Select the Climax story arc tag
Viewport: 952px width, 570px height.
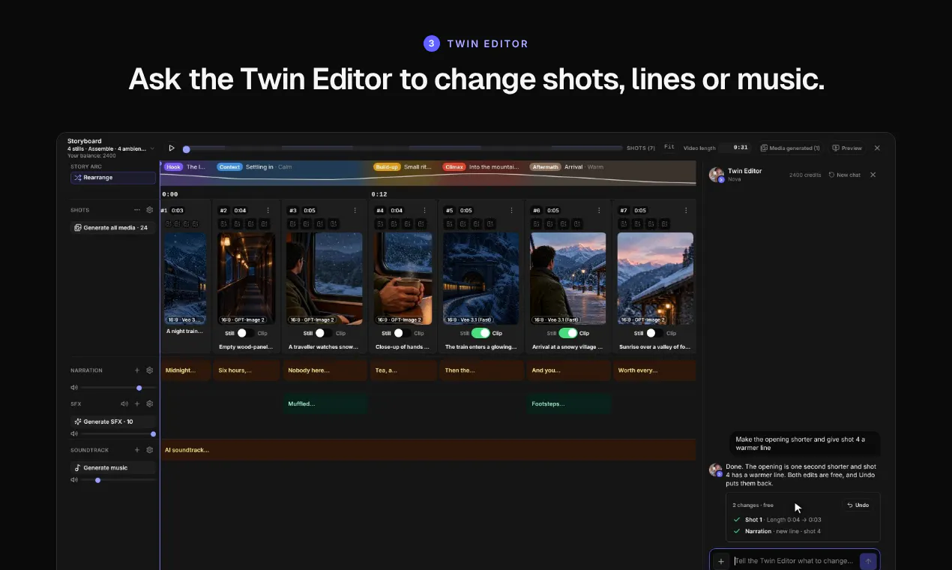point(454,167)
